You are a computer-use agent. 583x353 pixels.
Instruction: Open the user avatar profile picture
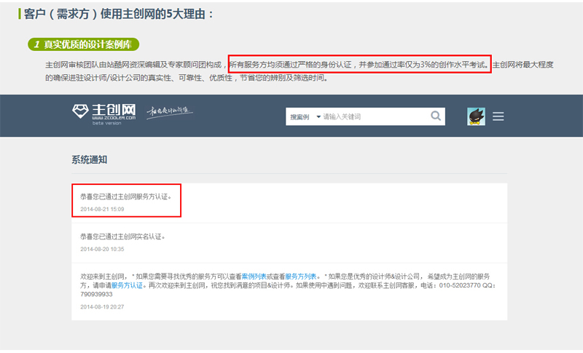click(x=476, y=116)
